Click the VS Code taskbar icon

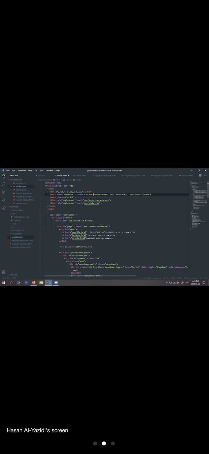(49, 283)
